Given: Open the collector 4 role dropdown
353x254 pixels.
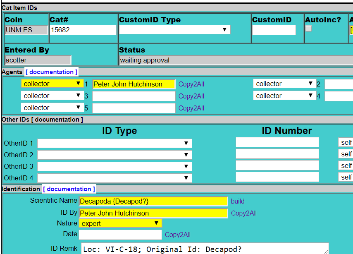Looking at the screenshot, I should (x=284, y=96).
